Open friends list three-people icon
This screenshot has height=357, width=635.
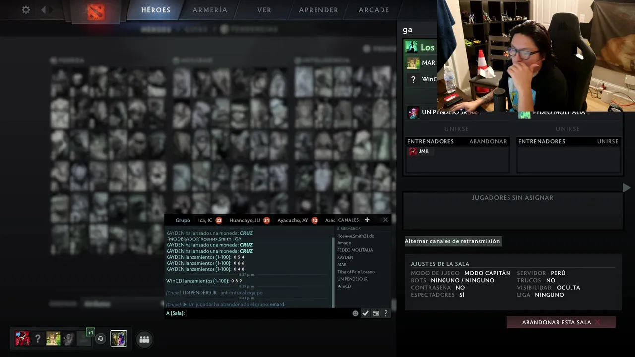pos(144,339)
